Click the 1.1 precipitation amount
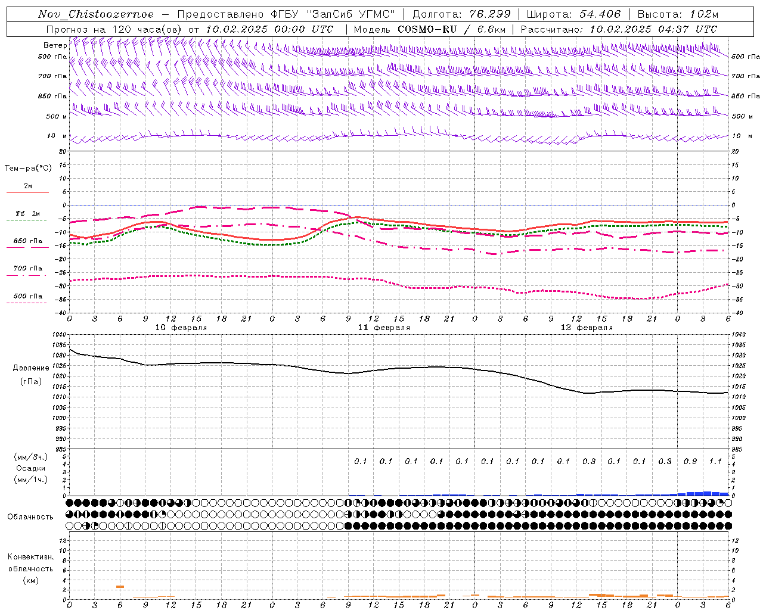Image resolution: width=763 pixels, height=610 pixels. pos(715,461)
